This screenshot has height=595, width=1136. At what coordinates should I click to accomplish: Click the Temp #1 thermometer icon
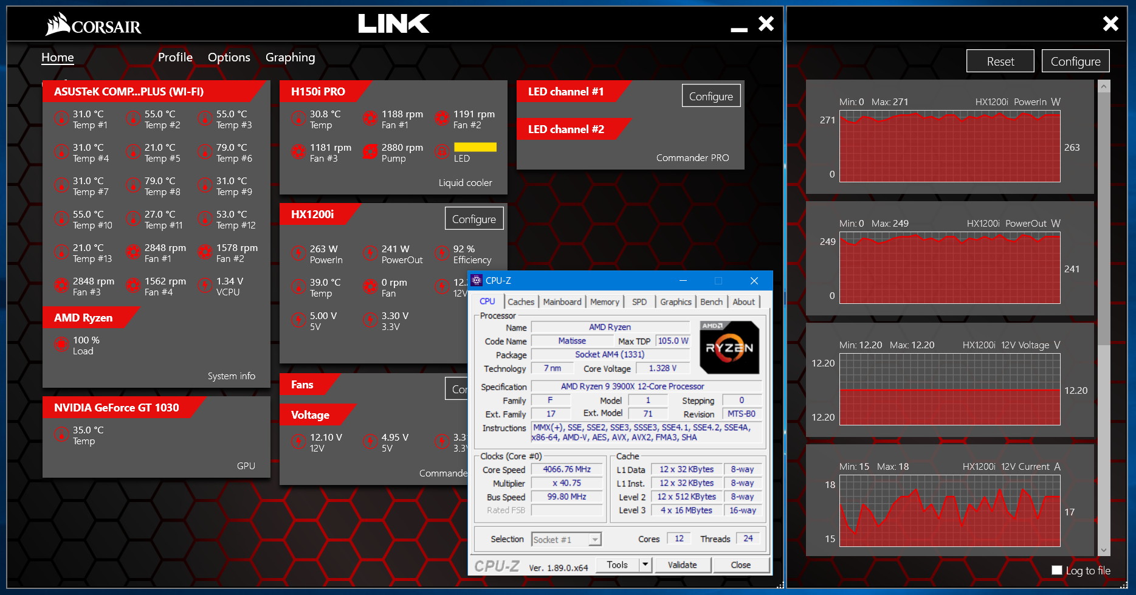coord(61,119)
